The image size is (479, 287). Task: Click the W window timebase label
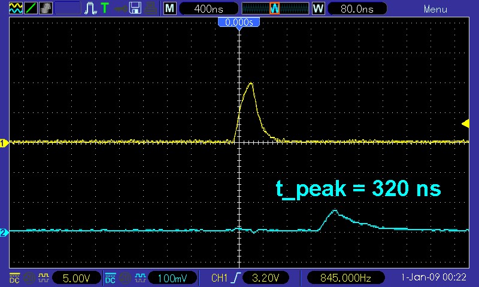tap(319, 8)
